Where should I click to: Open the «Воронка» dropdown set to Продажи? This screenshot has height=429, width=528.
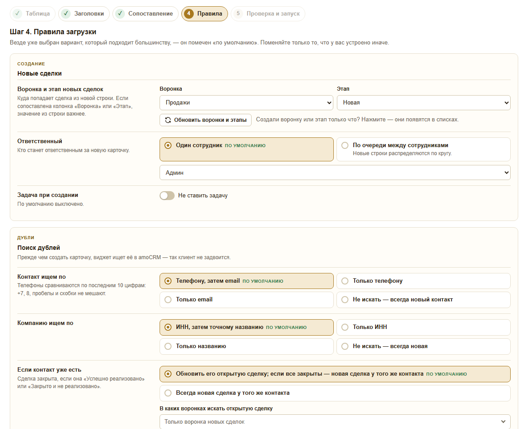point(246,103)
